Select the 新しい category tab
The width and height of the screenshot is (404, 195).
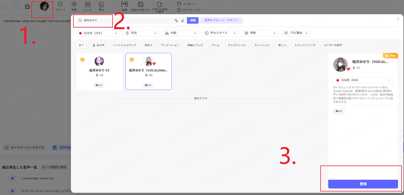(282, 45)
